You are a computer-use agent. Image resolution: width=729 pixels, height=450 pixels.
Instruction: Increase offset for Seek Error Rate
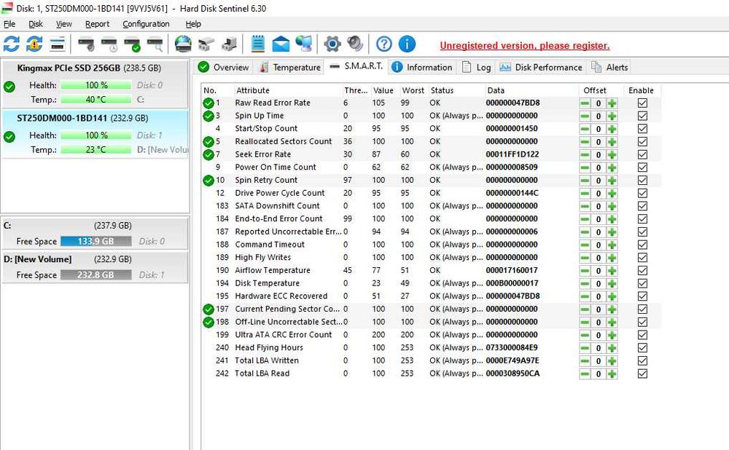tap(612, 154)
